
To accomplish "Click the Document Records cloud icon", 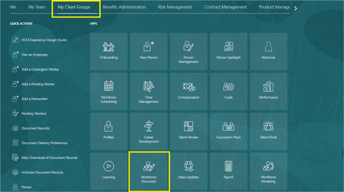I will pyautogui.click(x=15, y=128).
